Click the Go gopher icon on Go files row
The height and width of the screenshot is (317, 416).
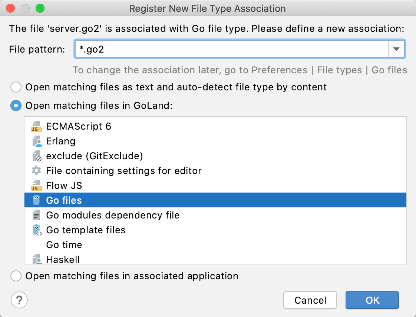[36, 200]
